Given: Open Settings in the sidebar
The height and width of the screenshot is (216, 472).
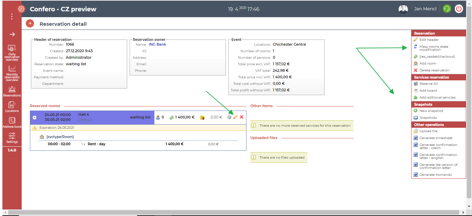Looking at the screenshot, I should click(12, 138).
